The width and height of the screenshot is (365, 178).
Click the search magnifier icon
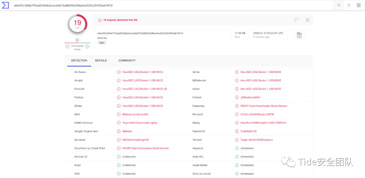(x=339, y=5)
